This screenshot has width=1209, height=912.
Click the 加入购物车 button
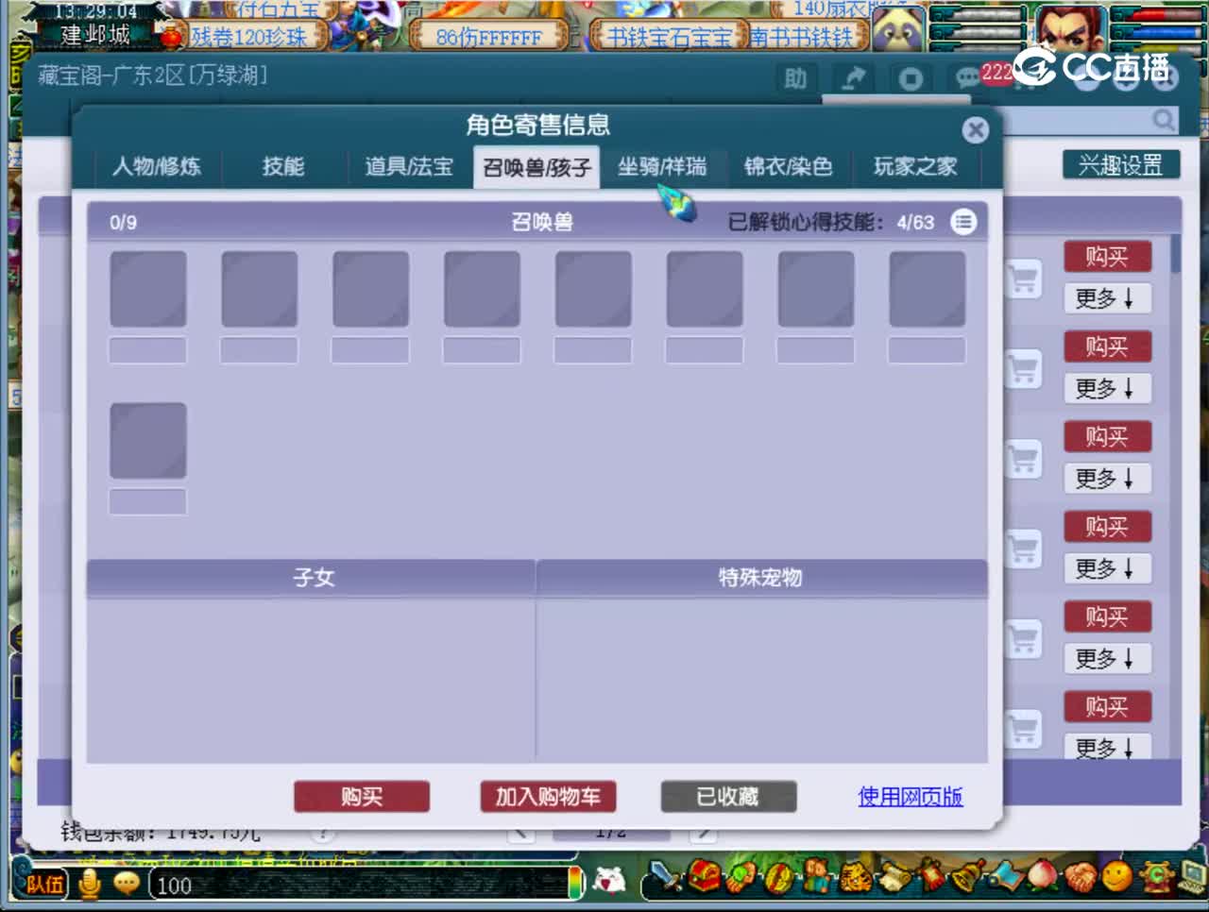coord(548,797)
